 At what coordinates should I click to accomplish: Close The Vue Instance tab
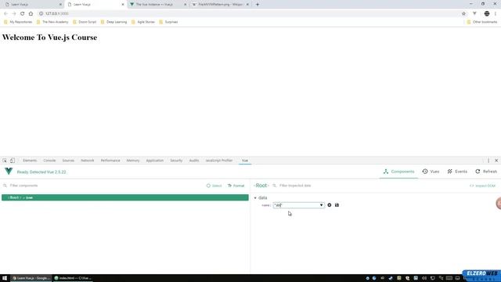click(185, 5)
